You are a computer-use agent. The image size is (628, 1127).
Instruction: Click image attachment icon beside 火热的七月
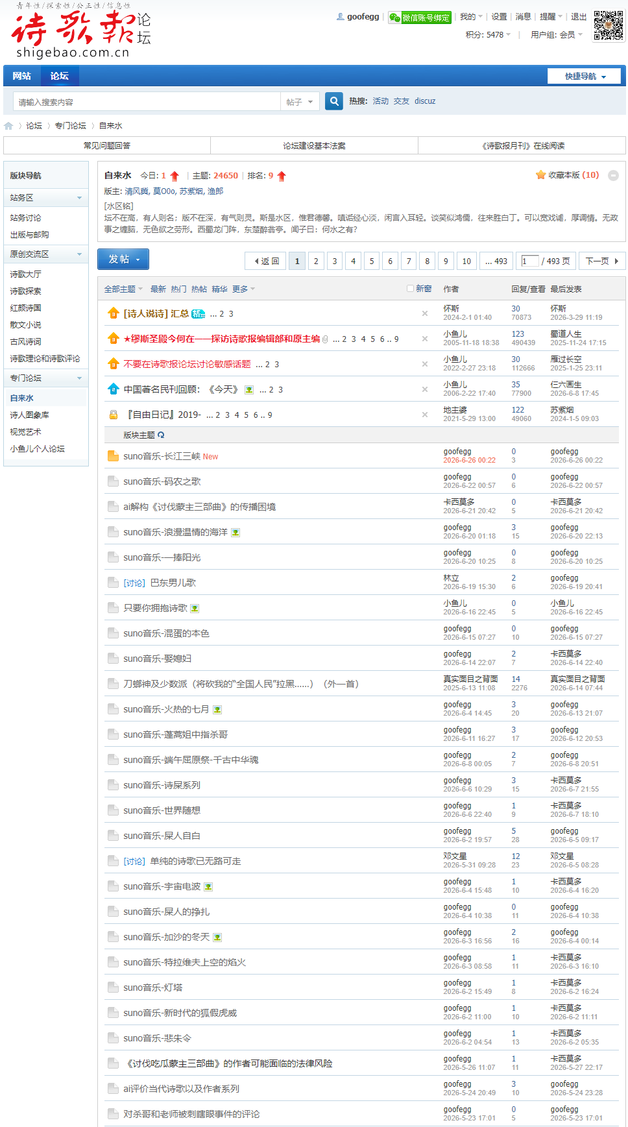[217, 710]
